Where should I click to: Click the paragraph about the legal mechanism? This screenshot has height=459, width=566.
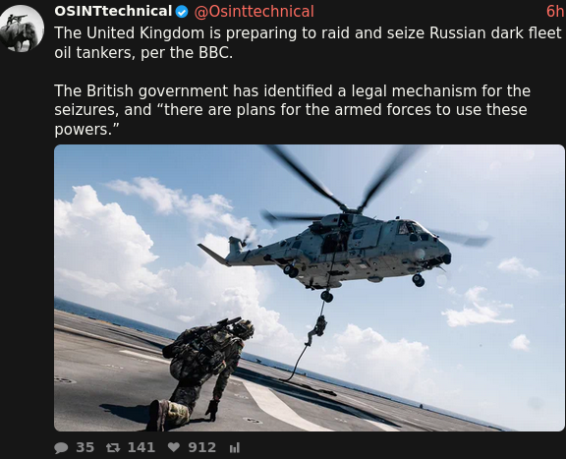293,110
